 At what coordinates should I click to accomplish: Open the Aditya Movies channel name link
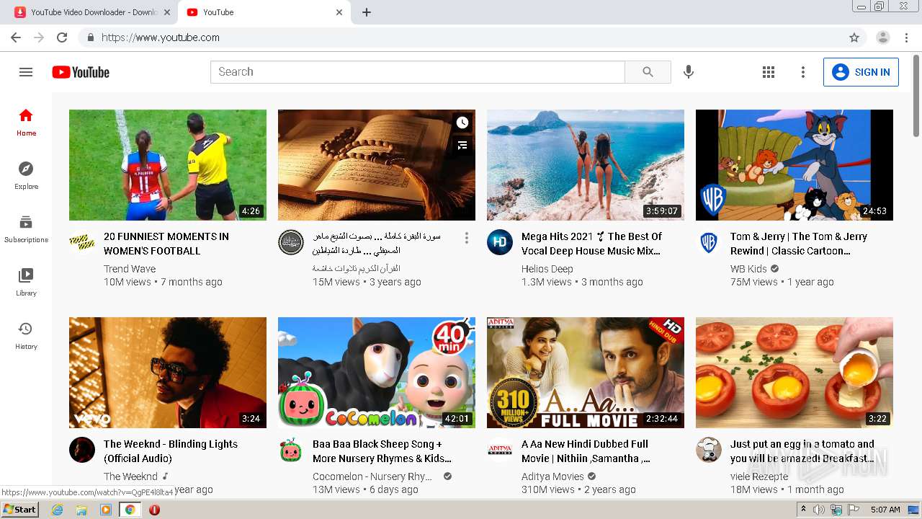coord(552,476)
